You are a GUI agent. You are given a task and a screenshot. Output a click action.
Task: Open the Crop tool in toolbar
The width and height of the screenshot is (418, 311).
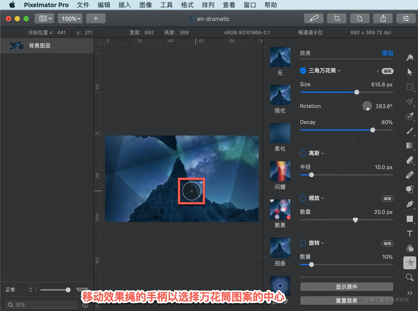click(336, 19)
